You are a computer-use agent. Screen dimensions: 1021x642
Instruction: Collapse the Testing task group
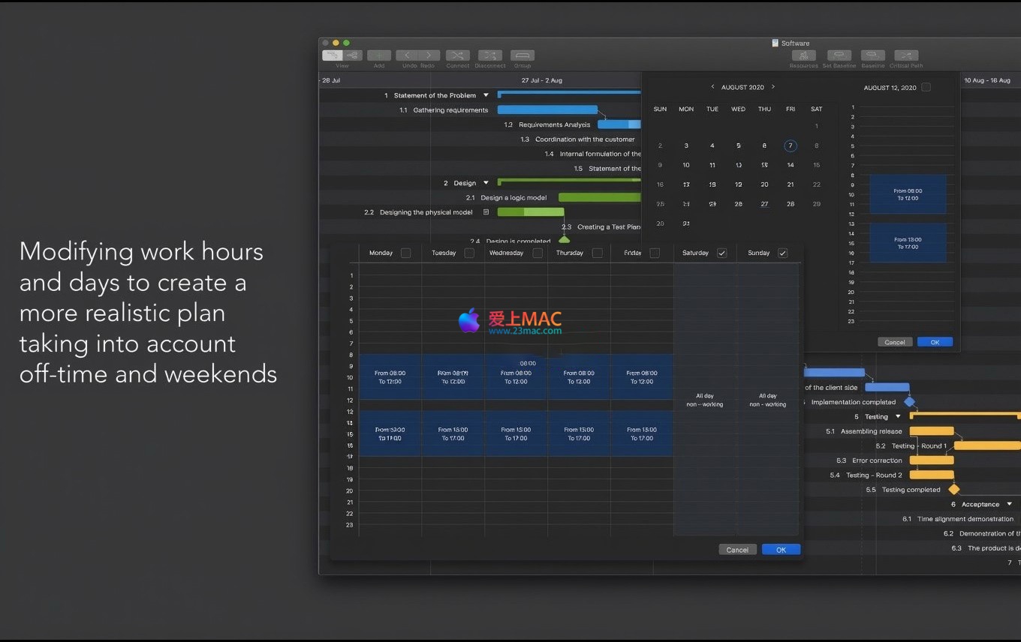898,417
